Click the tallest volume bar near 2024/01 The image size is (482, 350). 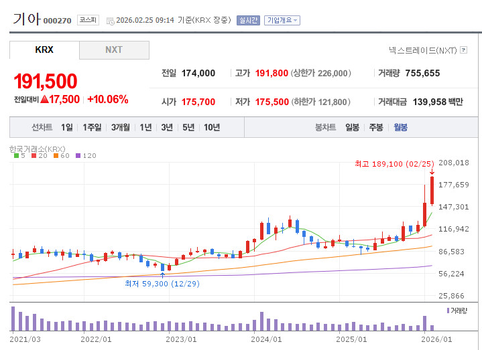[261, 321]
